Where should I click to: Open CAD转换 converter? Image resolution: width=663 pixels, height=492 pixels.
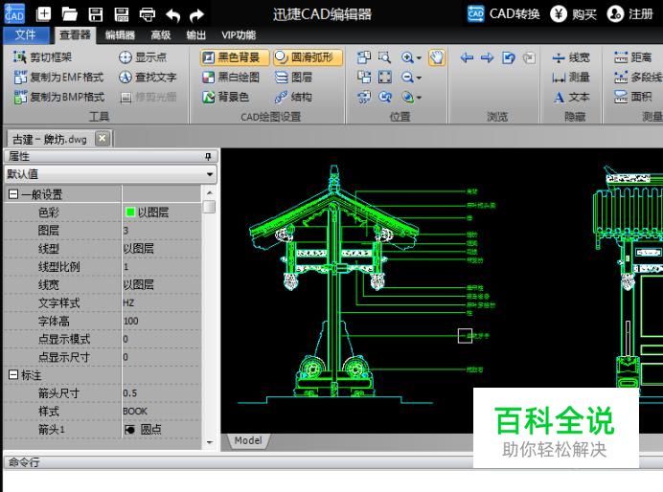click(504, 14)
